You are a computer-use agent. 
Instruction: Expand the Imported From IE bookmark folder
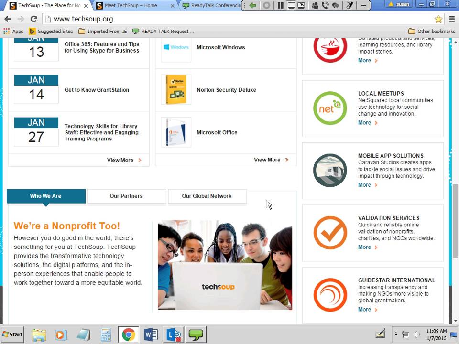point(103,32)
